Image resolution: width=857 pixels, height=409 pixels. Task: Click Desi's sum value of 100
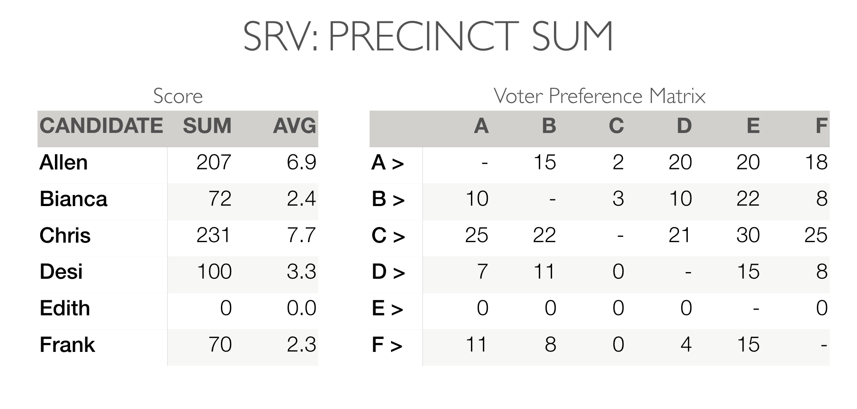point(214,272)
